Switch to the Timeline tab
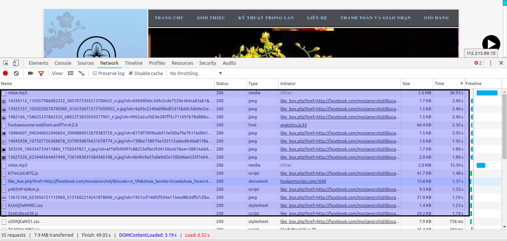This screenshot has width=507, height=241. point(134,63)
